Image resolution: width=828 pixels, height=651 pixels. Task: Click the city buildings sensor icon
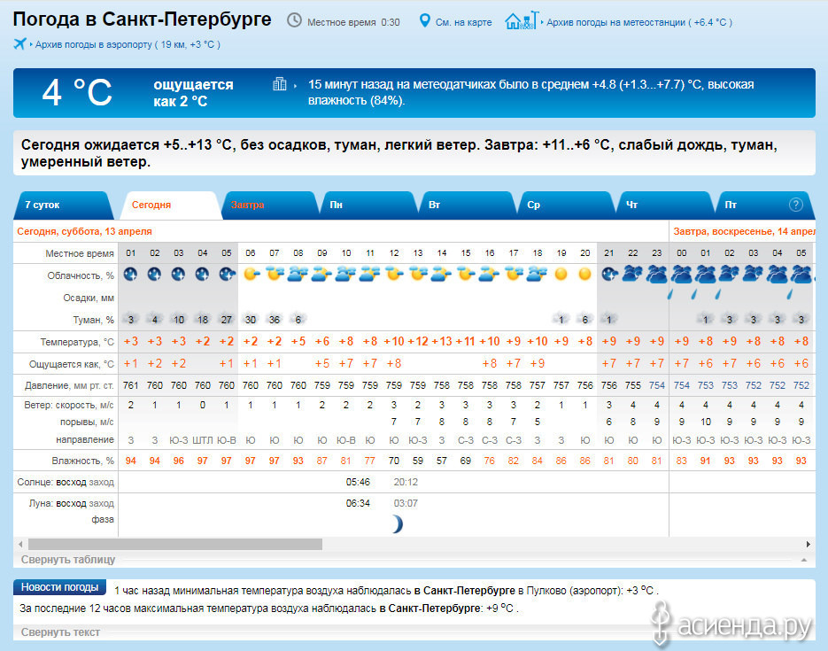(x=279, y=84)
